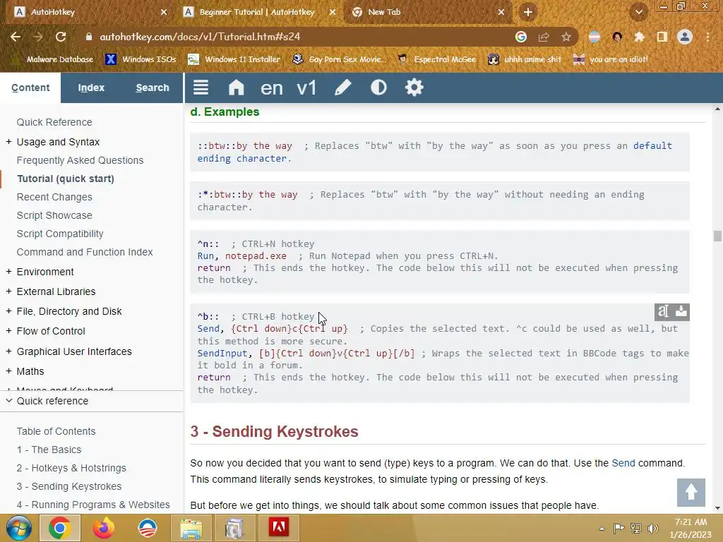The width and height of the screenshot is (723, 542).
Task: Go forward with the browser forward arrow
Action: click(x=38, y=37)
